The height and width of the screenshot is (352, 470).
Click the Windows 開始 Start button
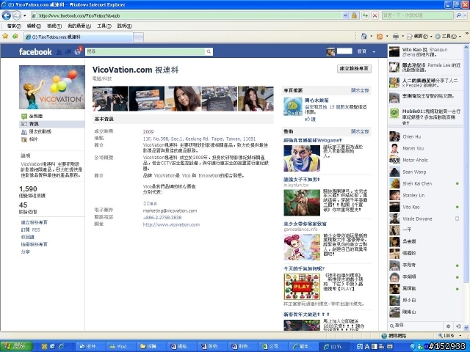16,346
